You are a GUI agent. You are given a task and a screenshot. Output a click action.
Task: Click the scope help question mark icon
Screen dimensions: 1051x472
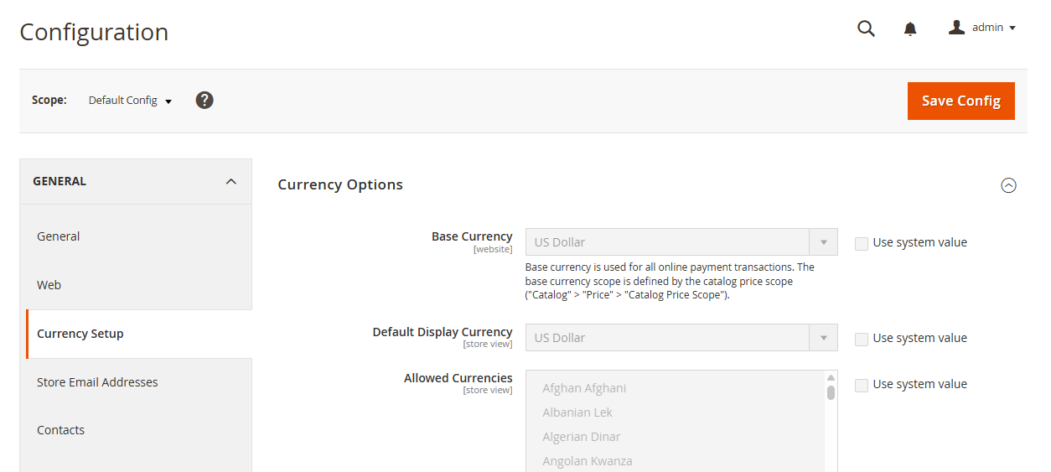coord(205,101)
